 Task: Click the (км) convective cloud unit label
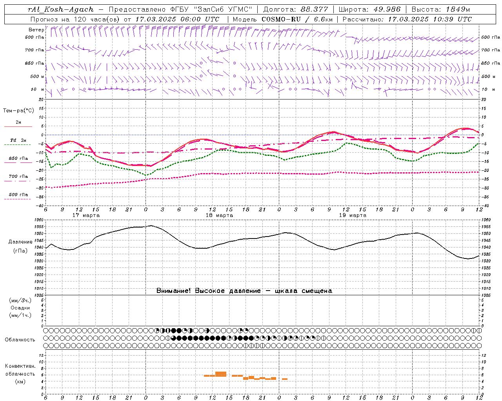[20, 381]
